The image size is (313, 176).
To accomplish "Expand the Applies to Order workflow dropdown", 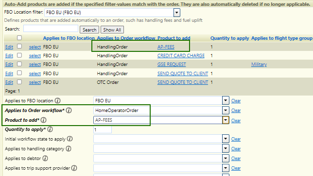I will coord(226,110).
